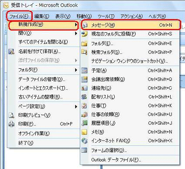Click the Meeting Request icon
185x169 pixels.
84,79
